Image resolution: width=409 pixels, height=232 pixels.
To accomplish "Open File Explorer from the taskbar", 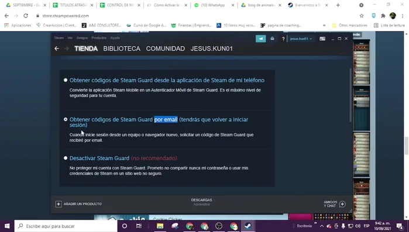I will tap(160, 226).
